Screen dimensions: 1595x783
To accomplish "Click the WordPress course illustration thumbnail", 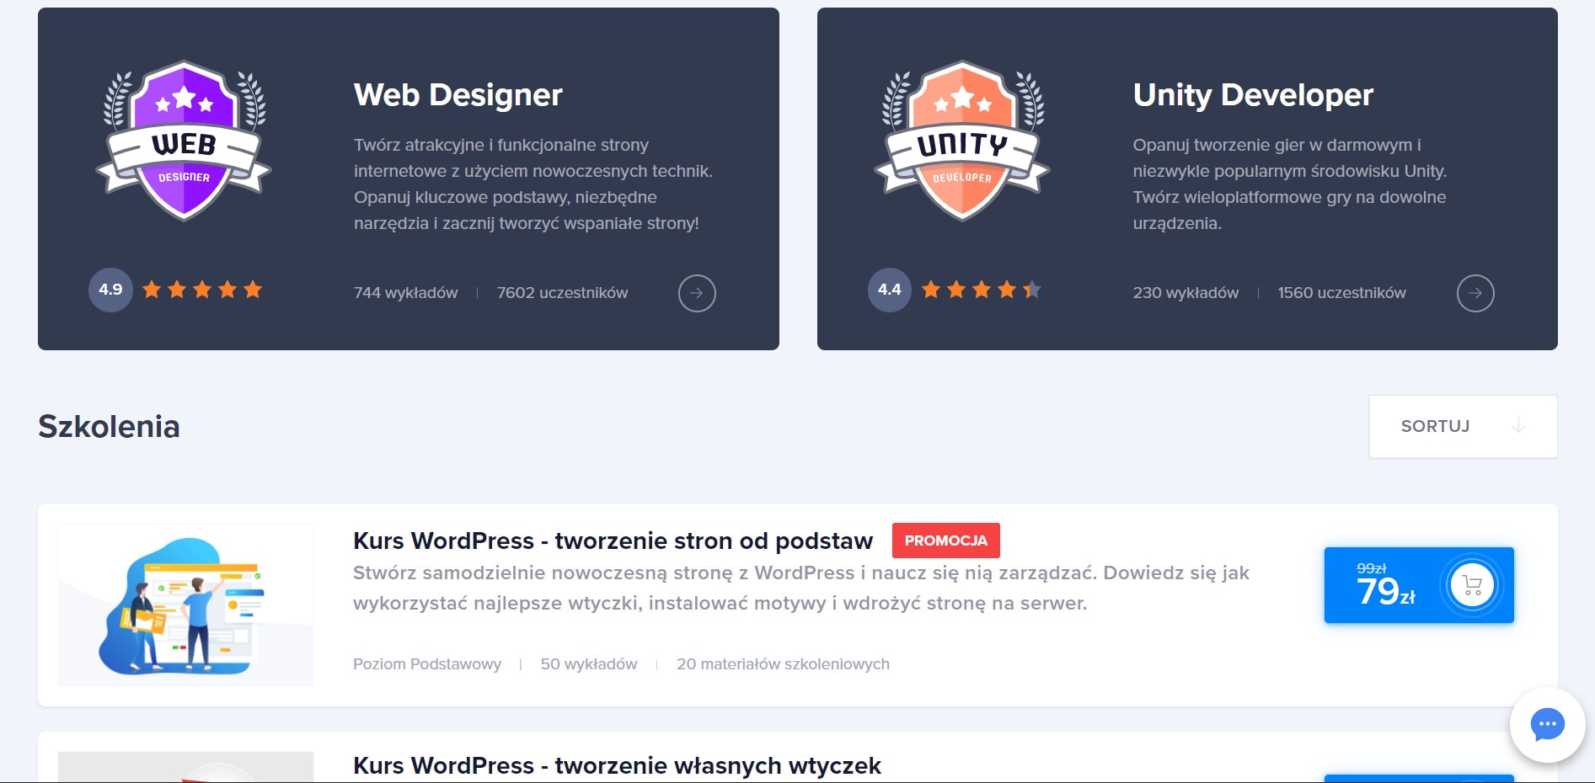I will coord(185,605).
